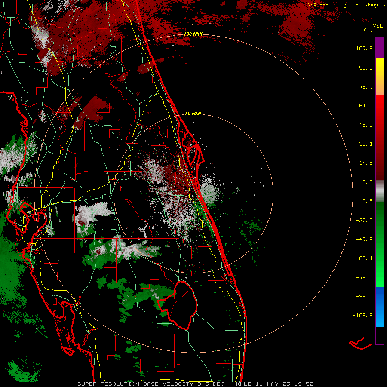Pick the gray near-zero segment of color bar

tap(380, 191)
